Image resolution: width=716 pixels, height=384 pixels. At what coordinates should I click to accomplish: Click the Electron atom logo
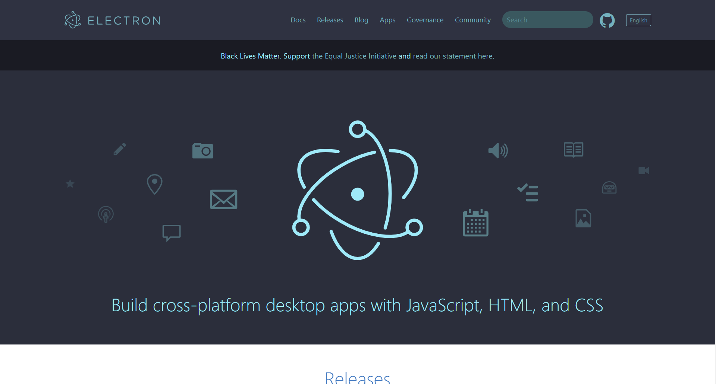point(73,19)
